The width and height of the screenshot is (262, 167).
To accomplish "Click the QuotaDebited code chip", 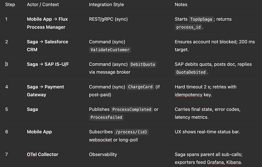I will click(x=191, y=72).
